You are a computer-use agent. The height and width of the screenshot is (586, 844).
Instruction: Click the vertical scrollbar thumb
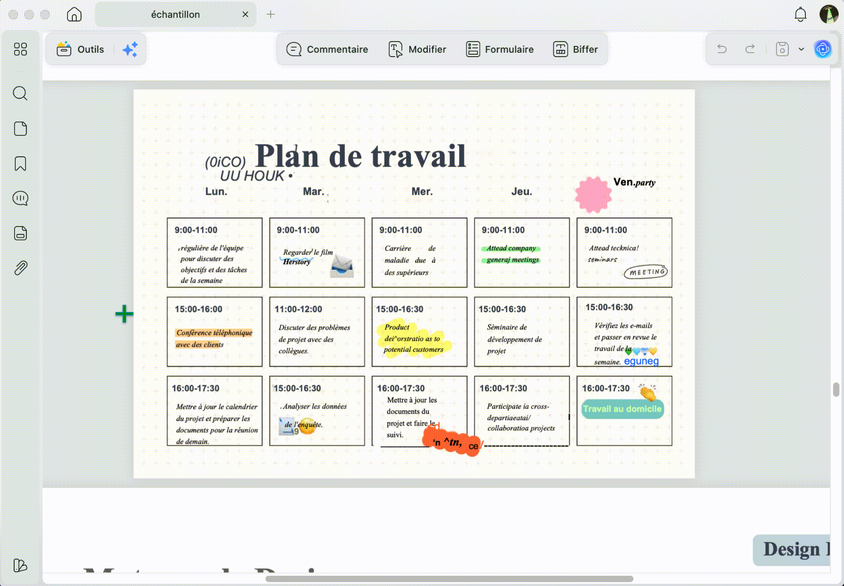[836, 390]
